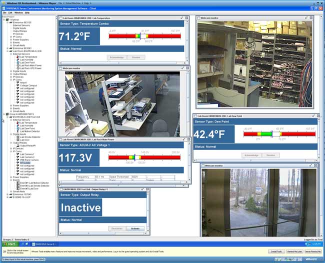Click the IPMI Rack Camera icon

tap(17, 159)
